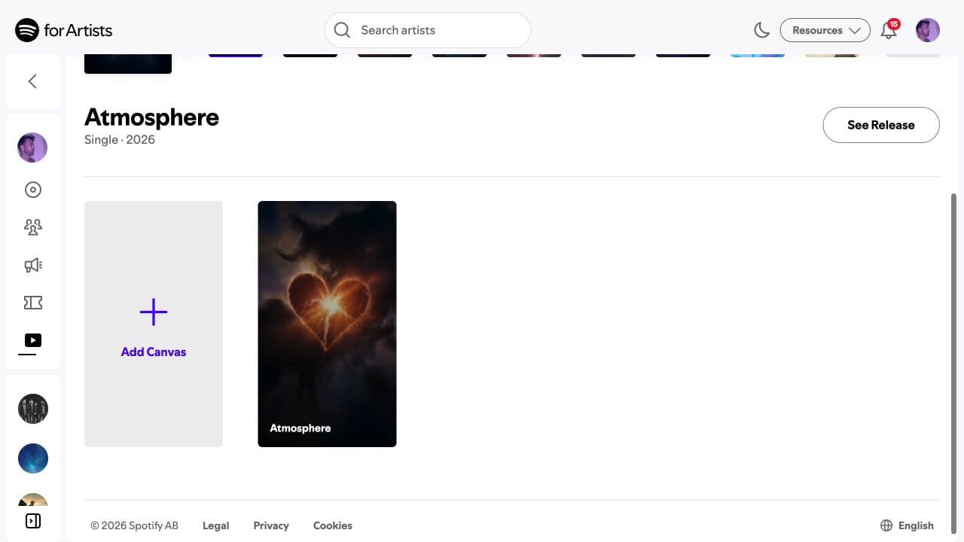Viewport: 964px width, 542px height.
Task: Click the See Release button
Action: (881, 125)
